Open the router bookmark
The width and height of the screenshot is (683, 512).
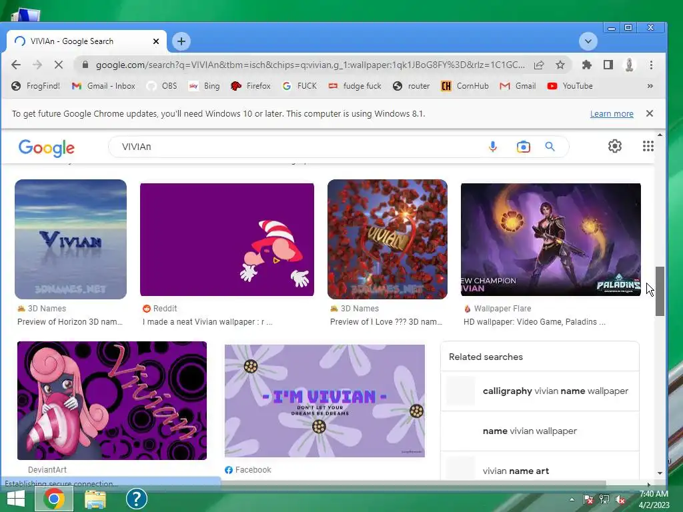(x=411, y=86)
